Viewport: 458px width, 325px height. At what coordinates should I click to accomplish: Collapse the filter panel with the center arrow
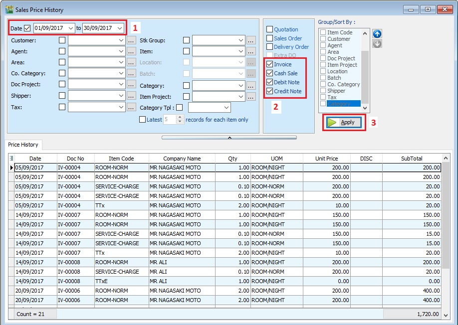229,138
